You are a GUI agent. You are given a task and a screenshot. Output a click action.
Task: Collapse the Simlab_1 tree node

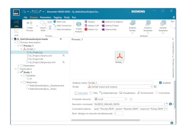[x=21, y=49]
